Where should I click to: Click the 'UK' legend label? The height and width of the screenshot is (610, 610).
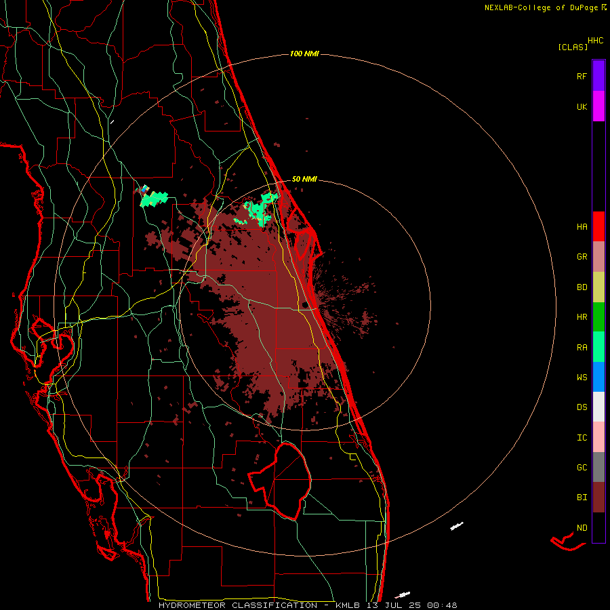coord(582,106)
